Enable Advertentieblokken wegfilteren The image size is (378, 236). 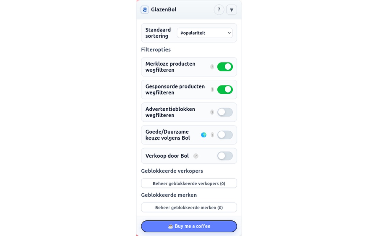point(225,112)
